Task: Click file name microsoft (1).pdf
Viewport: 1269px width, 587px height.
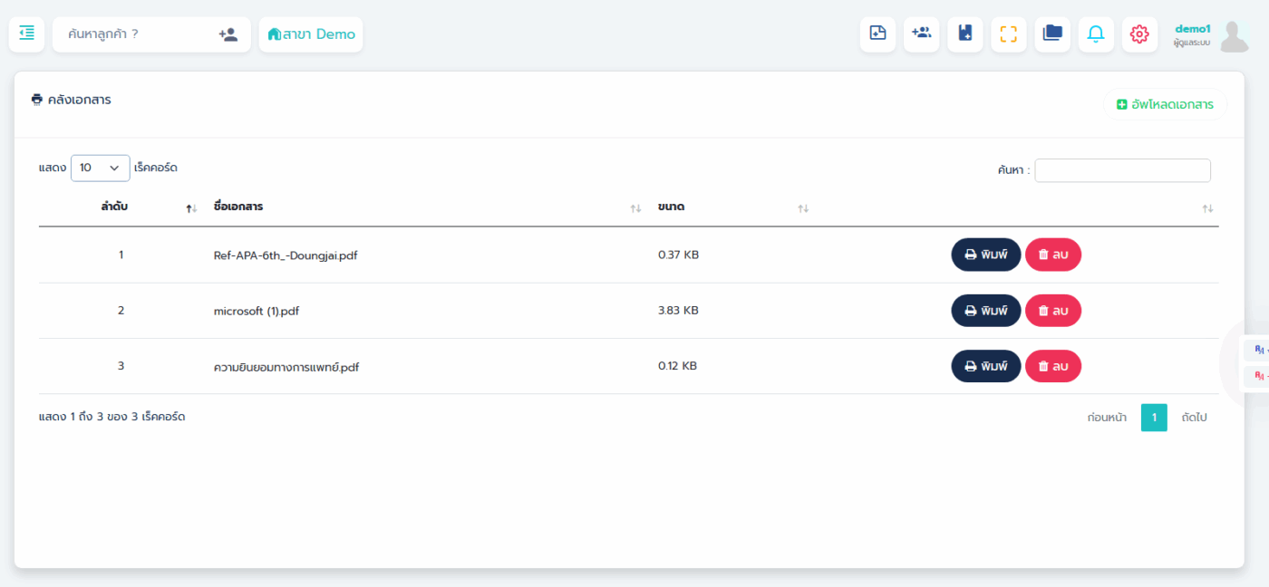Action: coord(257,311)
